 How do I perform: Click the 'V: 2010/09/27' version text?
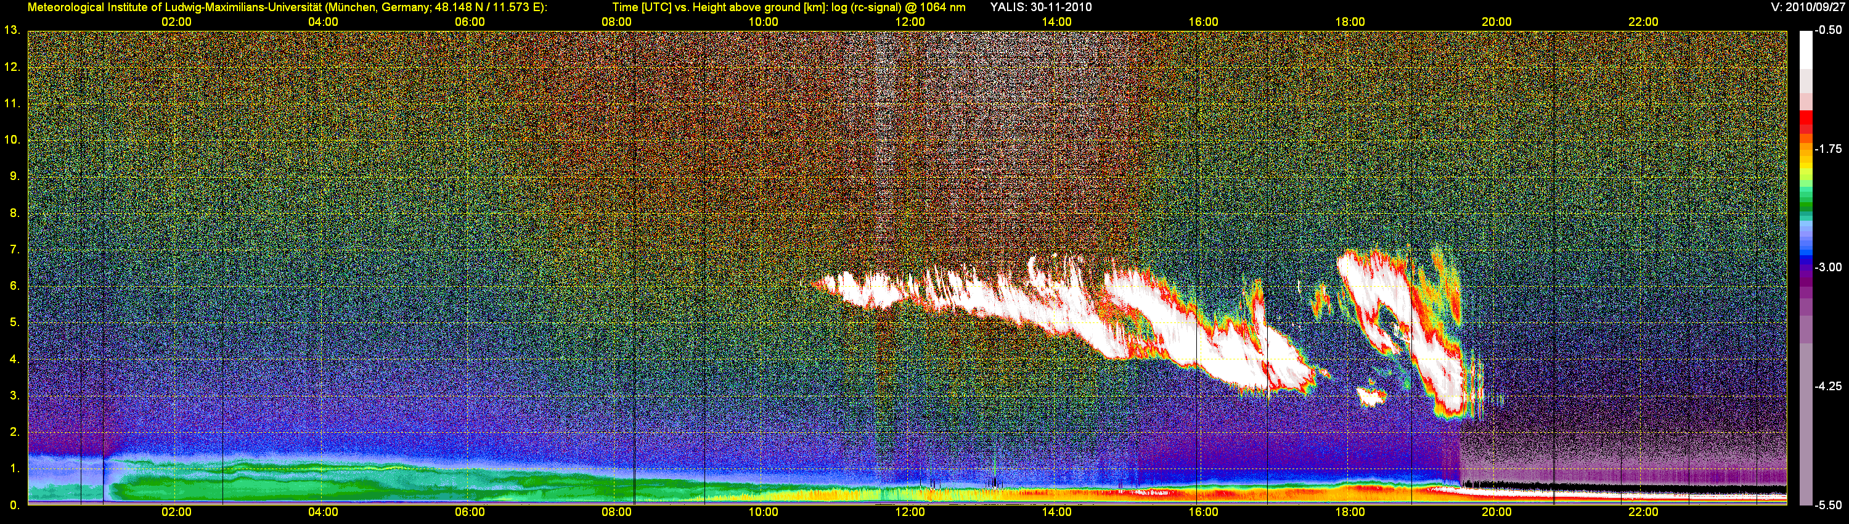tap(1807, 7)
